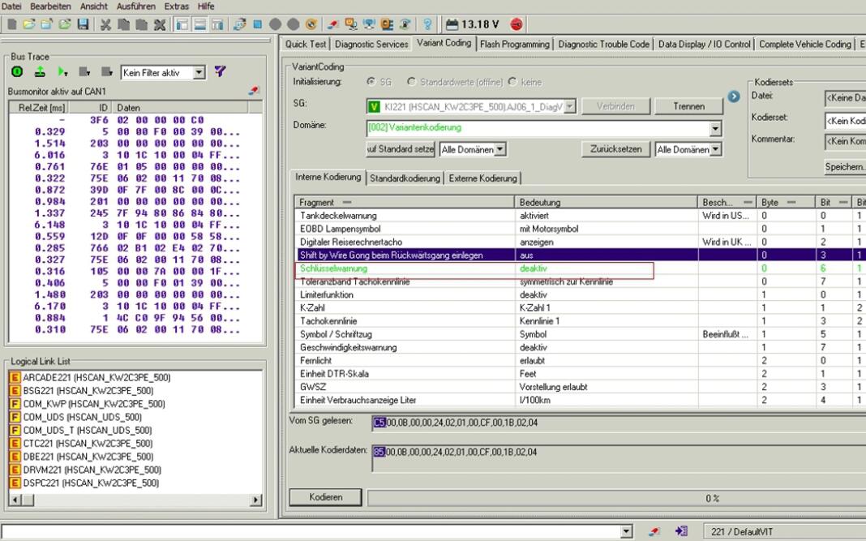866x541 pixels.
Task: Click the Bedeutung column header
Action: [606, 202]
